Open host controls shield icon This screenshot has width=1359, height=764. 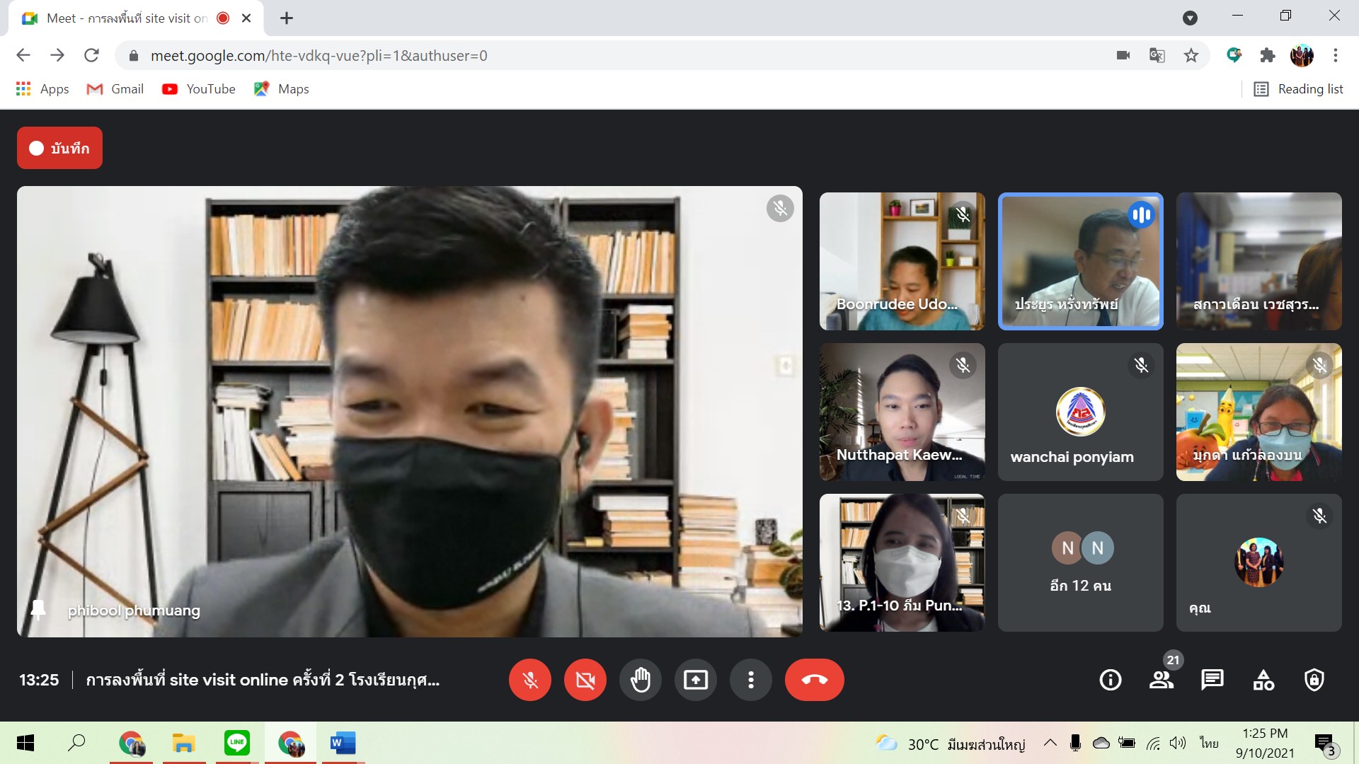[x=1314, y=680]
